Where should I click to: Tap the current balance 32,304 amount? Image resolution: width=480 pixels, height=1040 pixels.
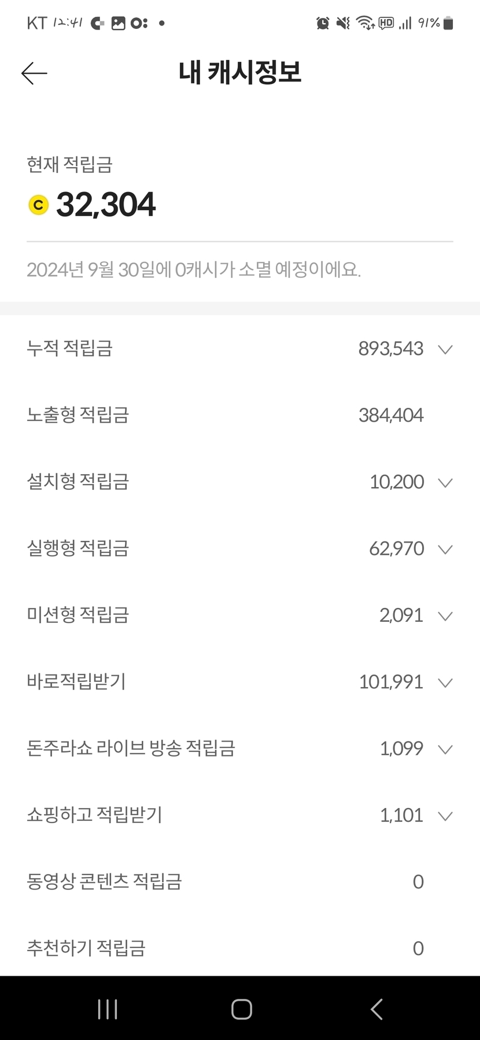[x=106, y=205]
